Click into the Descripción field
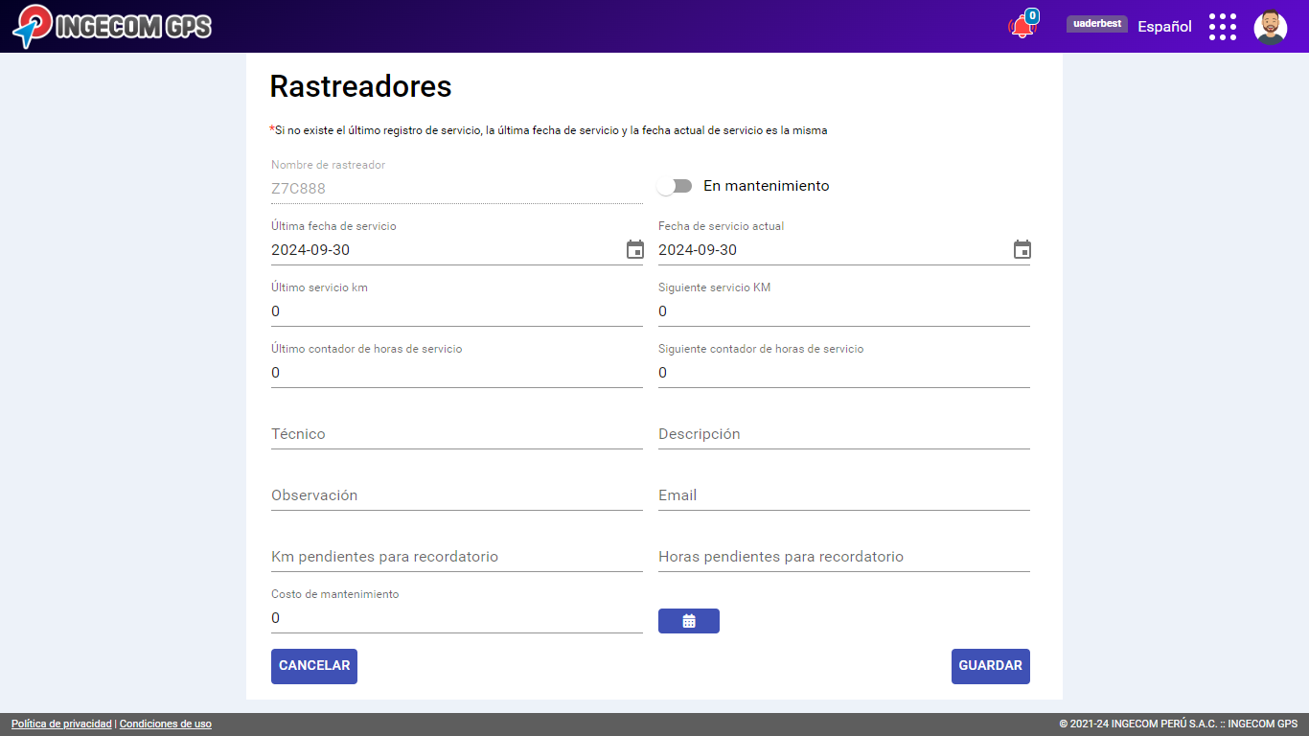1309x736 pixels. point(843,434)
